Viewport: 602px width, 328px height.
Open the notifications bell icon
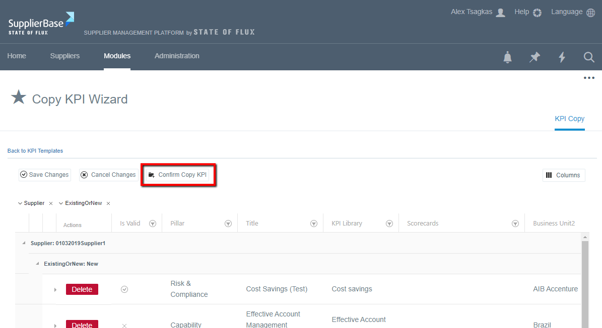pos(507,57)
